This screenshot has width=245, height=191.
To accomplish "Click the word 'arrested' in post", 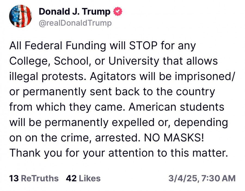I will (x=115, y=138).
